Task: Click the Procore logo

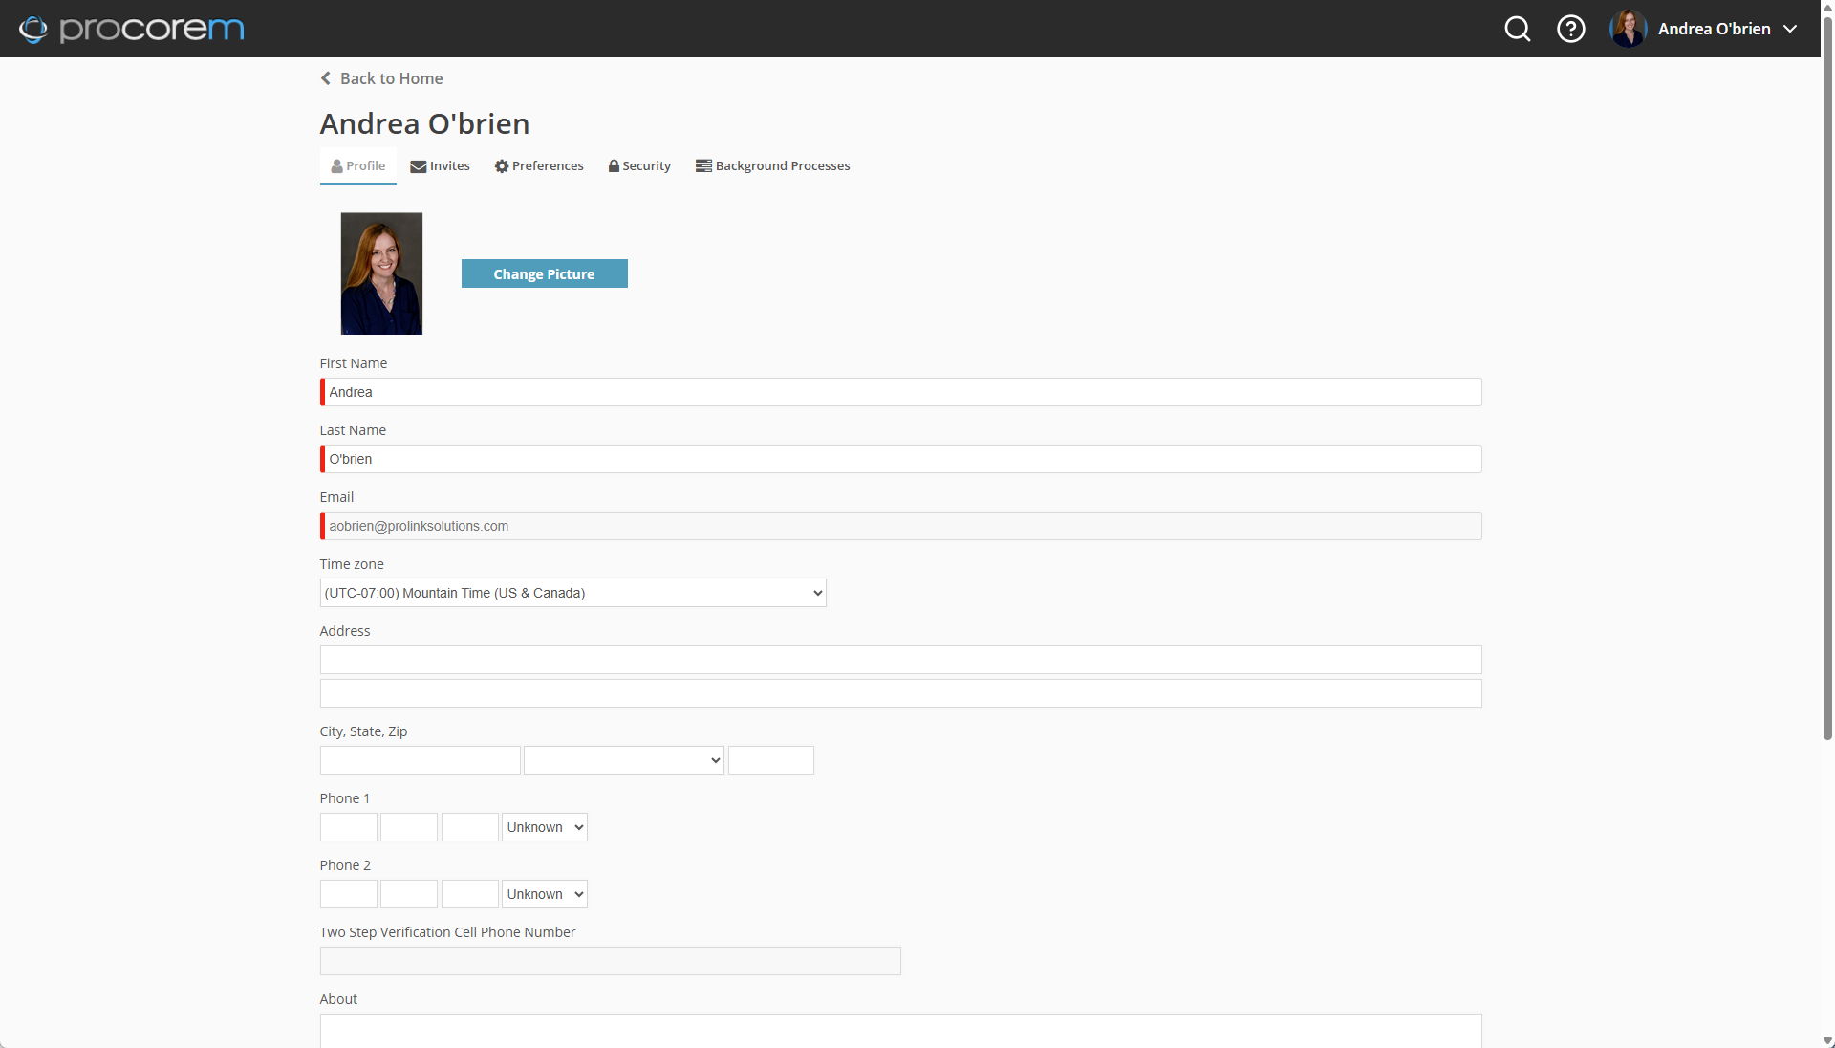Action: click(x=132, y=29)
